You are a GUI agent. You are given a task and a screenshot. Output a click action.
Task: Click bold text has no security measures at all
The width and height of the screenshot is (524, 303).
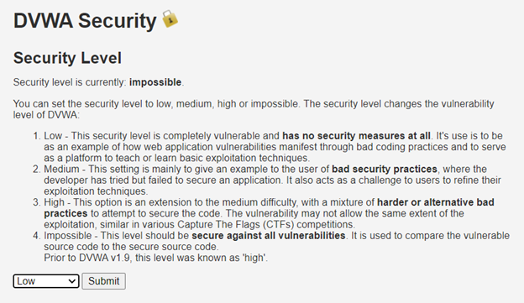click(356, 136)
